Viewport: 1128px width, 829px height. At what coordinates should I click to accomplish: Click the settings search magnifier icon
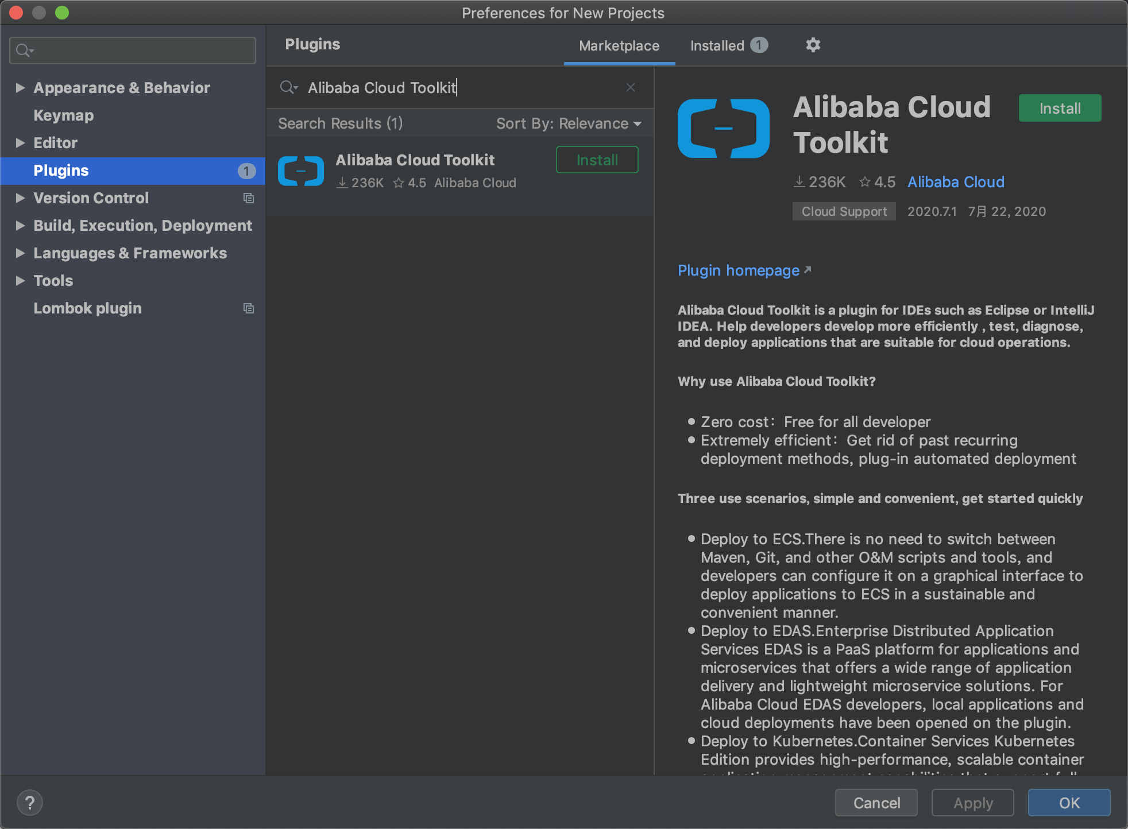(x=25, y=51)
